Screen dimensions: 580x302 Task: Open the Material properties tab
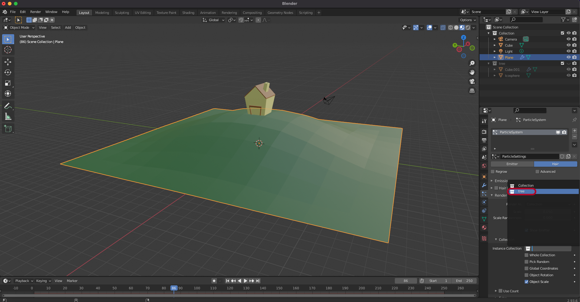point(484,228)
